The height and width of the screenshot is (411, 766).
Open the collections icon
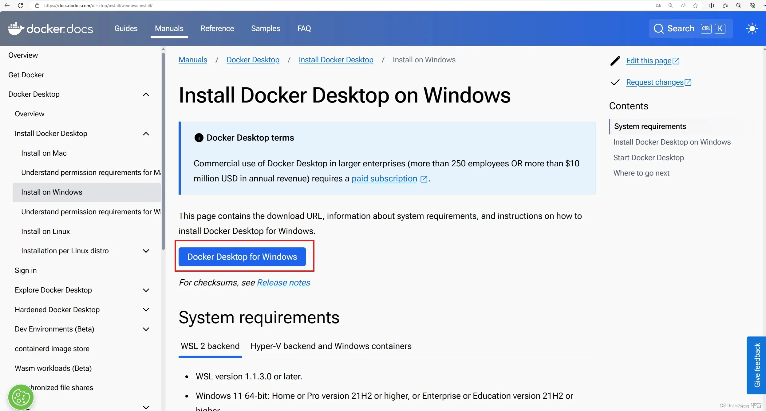739,6
